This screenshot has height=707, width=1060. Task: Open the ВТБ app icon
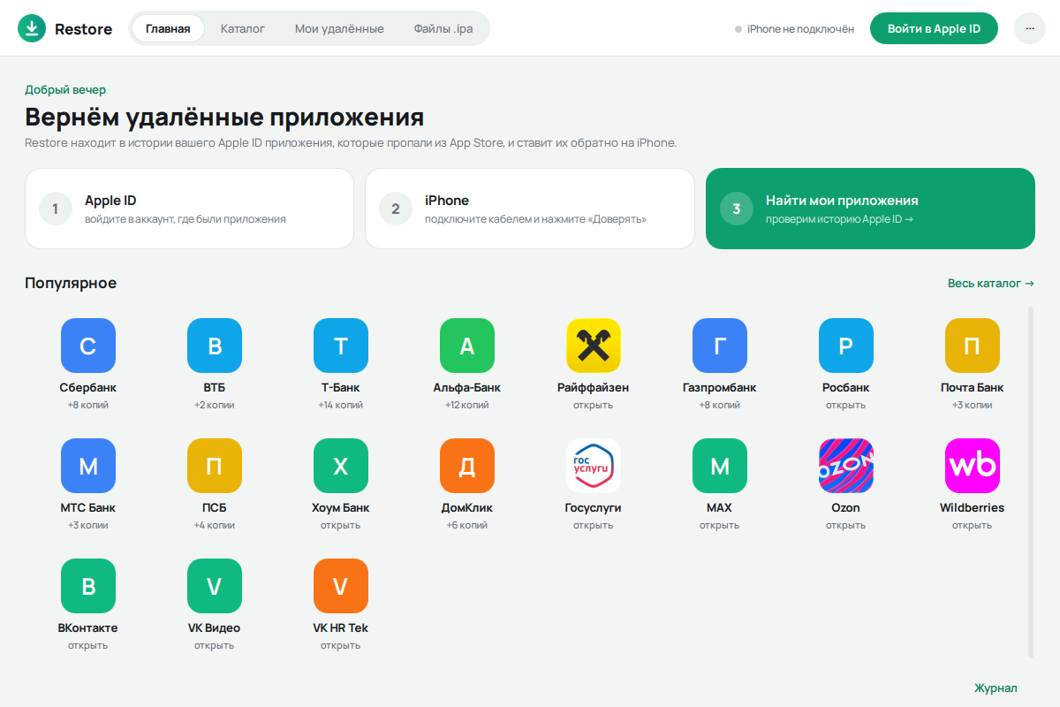(215, 346)
